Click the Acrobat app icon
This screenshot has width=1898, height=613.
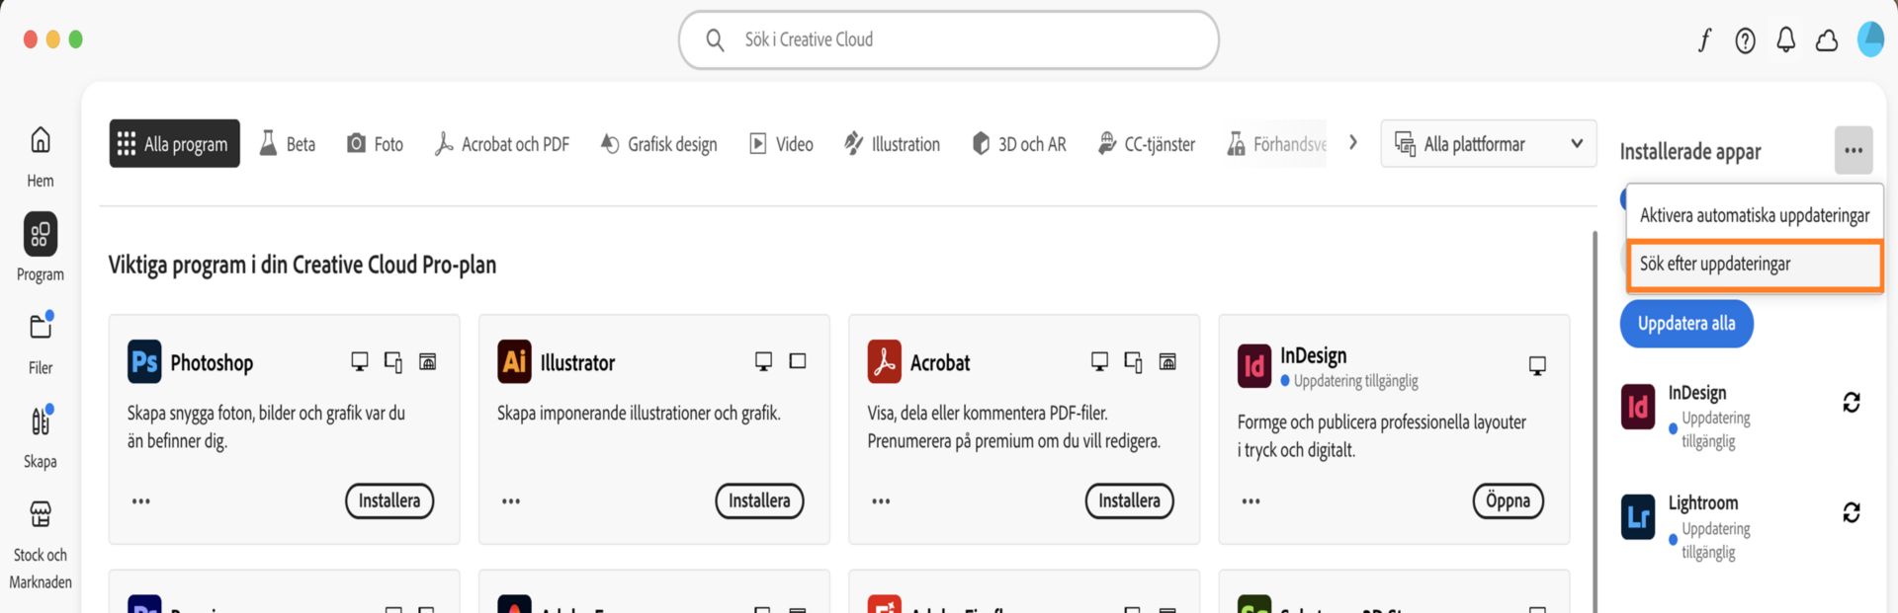pos(884,362)
